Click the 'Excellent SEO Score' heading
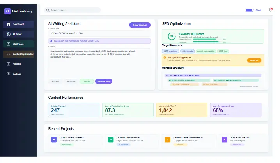 [x=191, y=34]
